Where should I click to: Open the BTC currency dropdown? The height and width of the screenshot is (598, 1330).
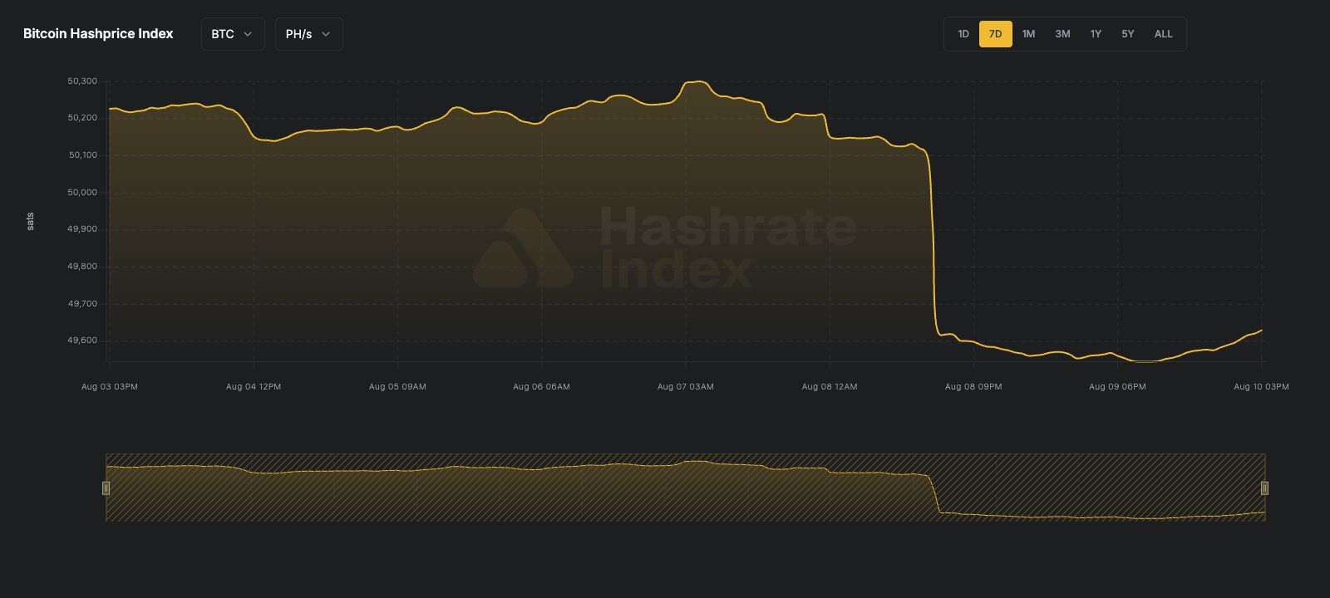click(233, 34)
